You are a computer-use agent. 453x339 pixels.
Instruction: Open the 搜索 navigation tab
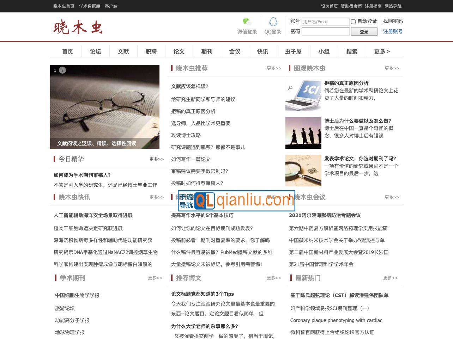pos(352,51)
